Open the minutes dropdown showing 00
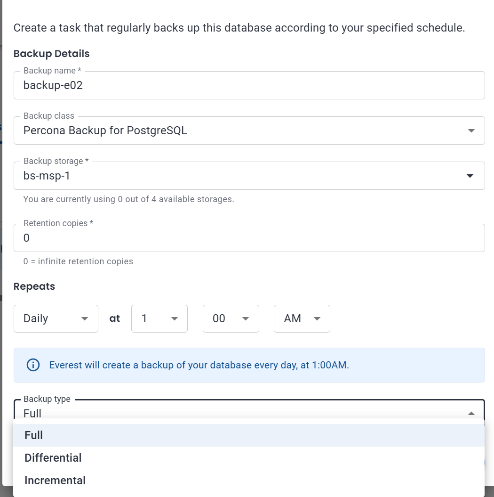 pos(231,318)
